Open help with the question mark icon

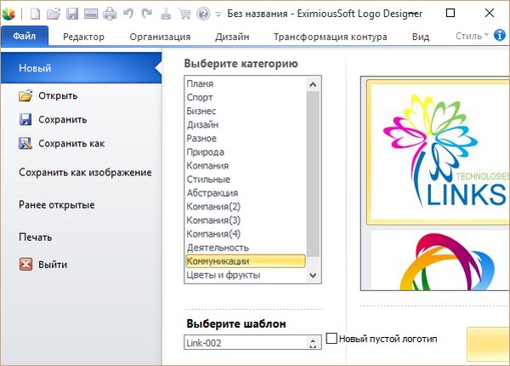pos(202,14)
